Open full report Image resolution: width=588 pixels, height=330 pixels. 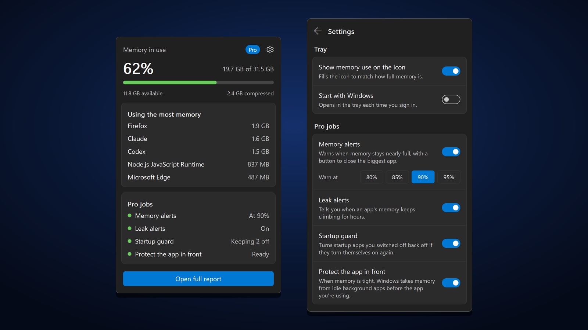pos(198,279)
